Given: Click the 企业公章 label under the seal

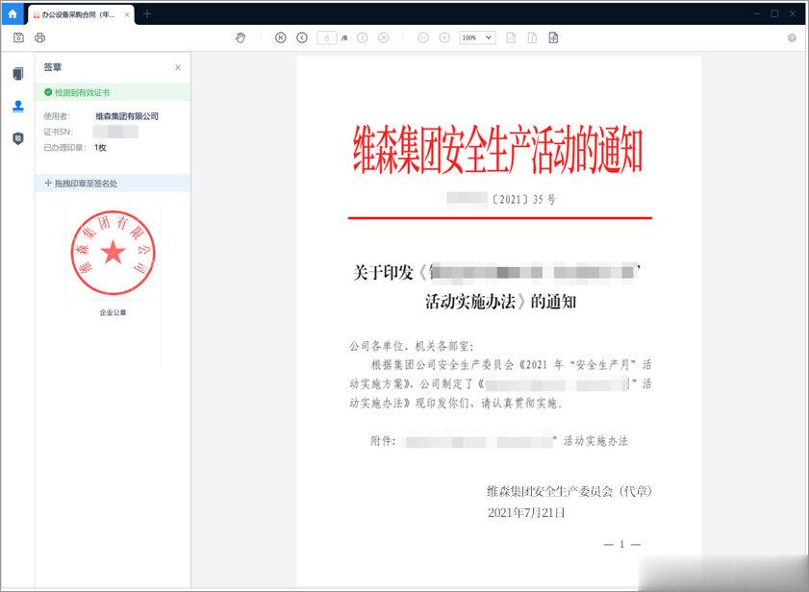Looking at the screenshot, I should tap(113, 312).
